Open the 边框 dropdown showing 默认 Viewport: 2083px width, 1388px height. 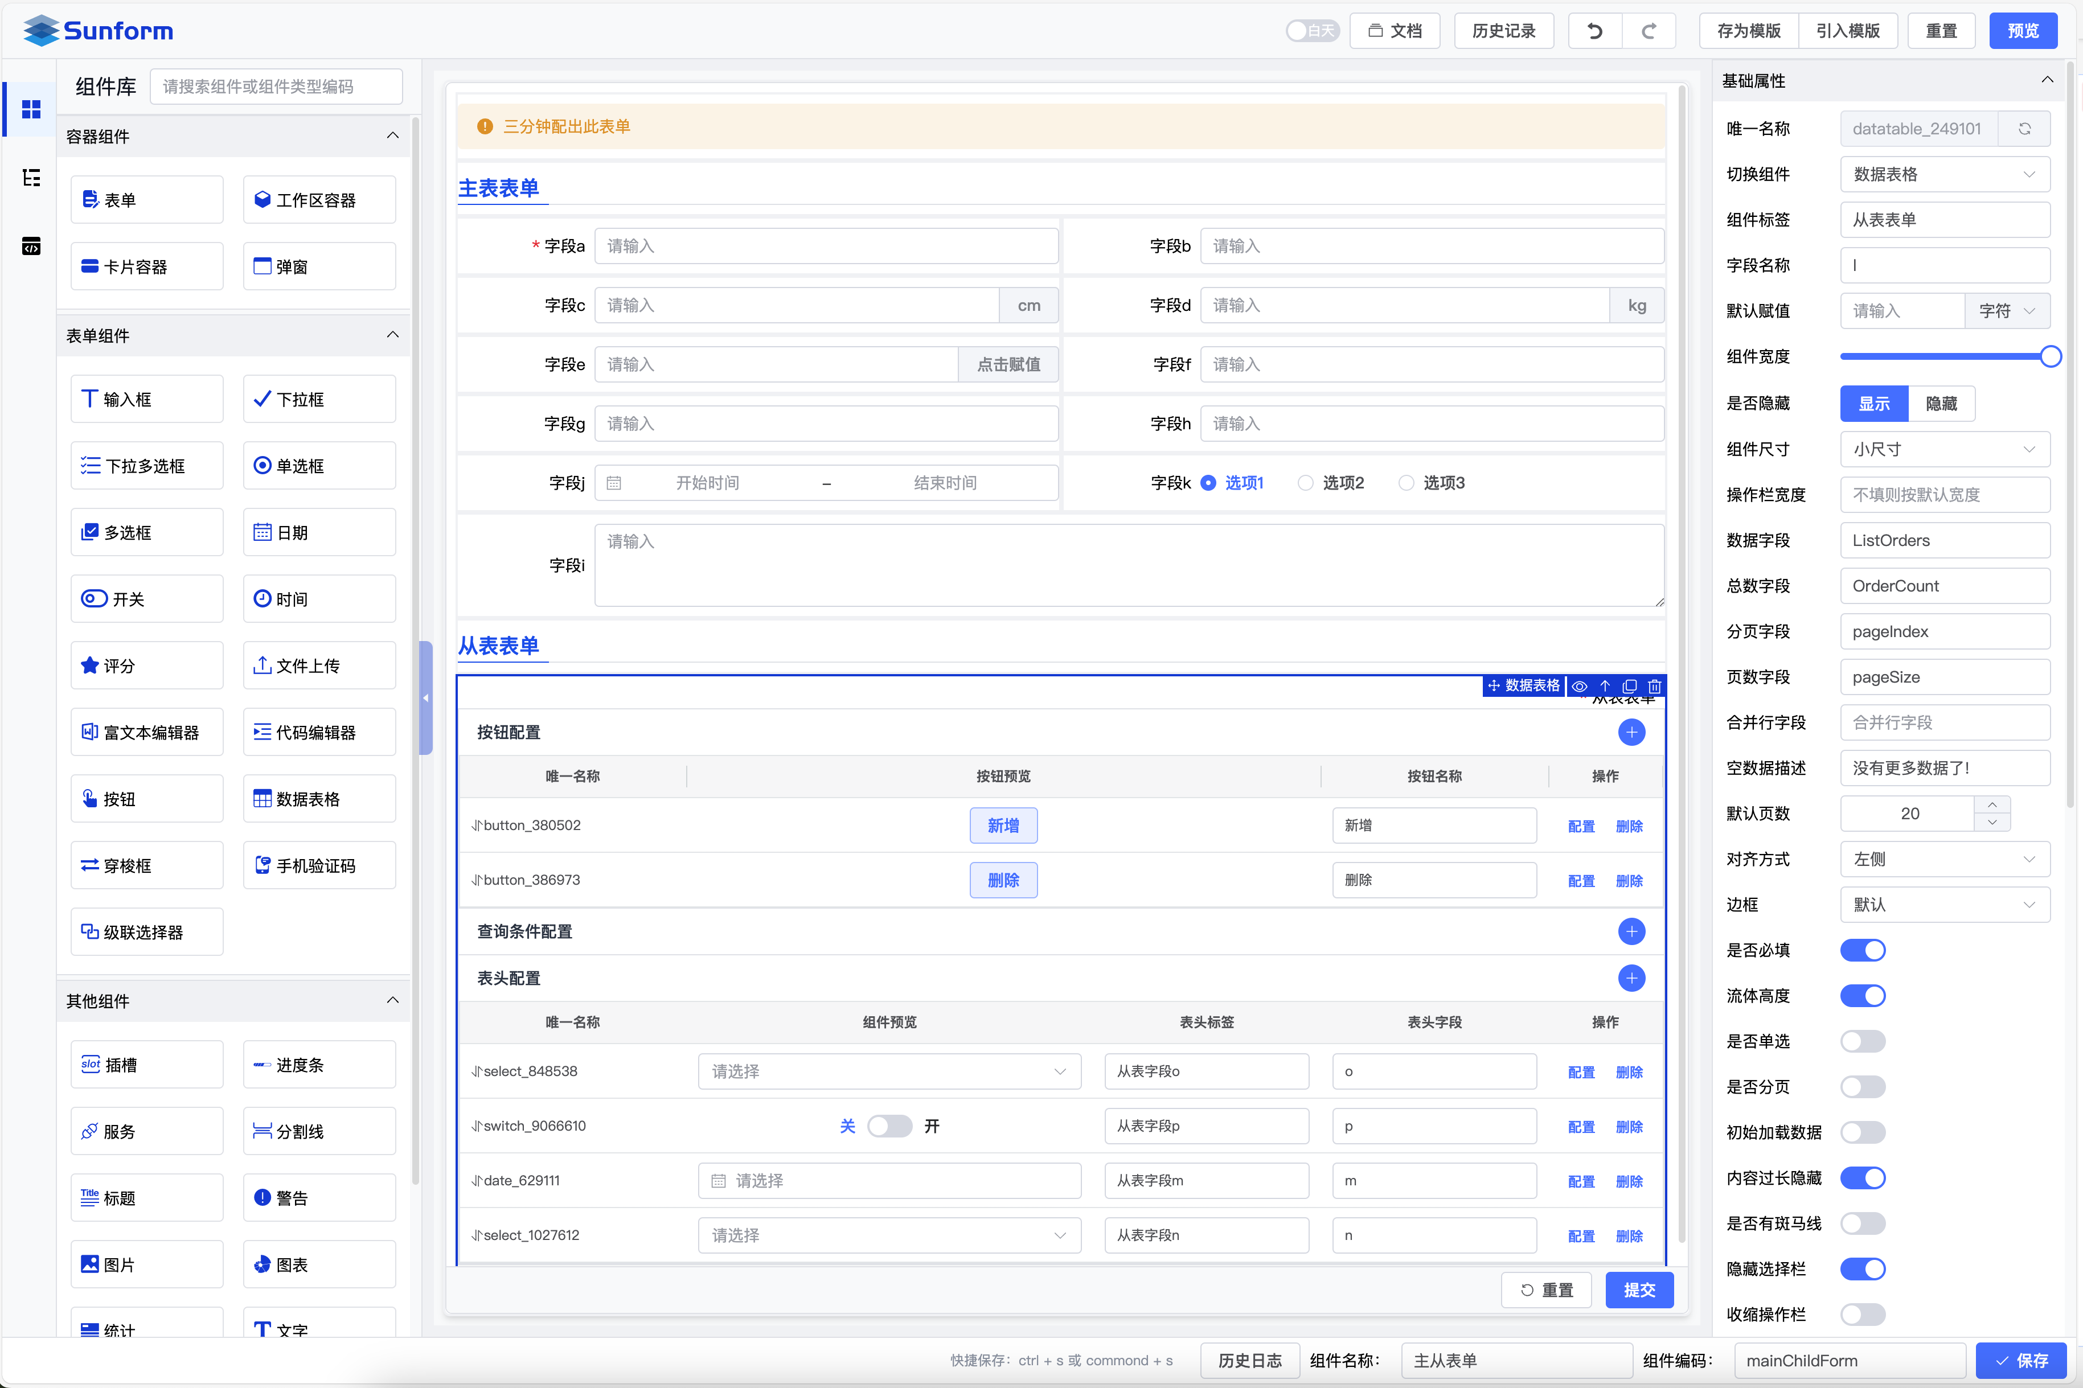(x=1945, y=905)
